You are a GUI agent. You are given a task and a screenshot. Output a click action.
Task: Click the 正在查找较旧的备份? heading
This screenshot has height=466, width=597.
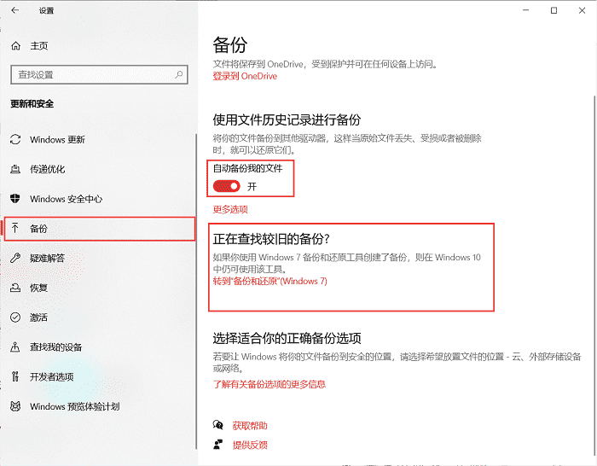[x=271, y=239]
